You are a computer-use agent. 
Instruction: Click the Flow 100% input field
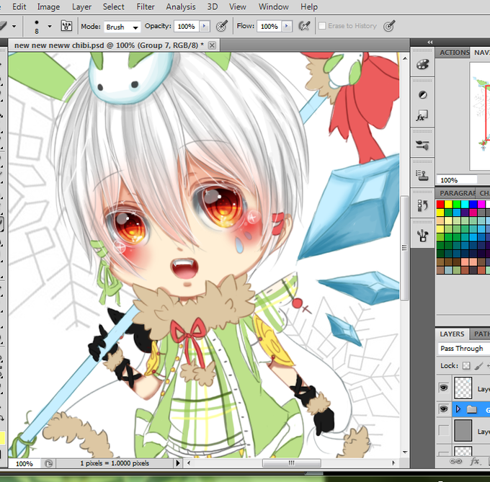tap(269, 26)
